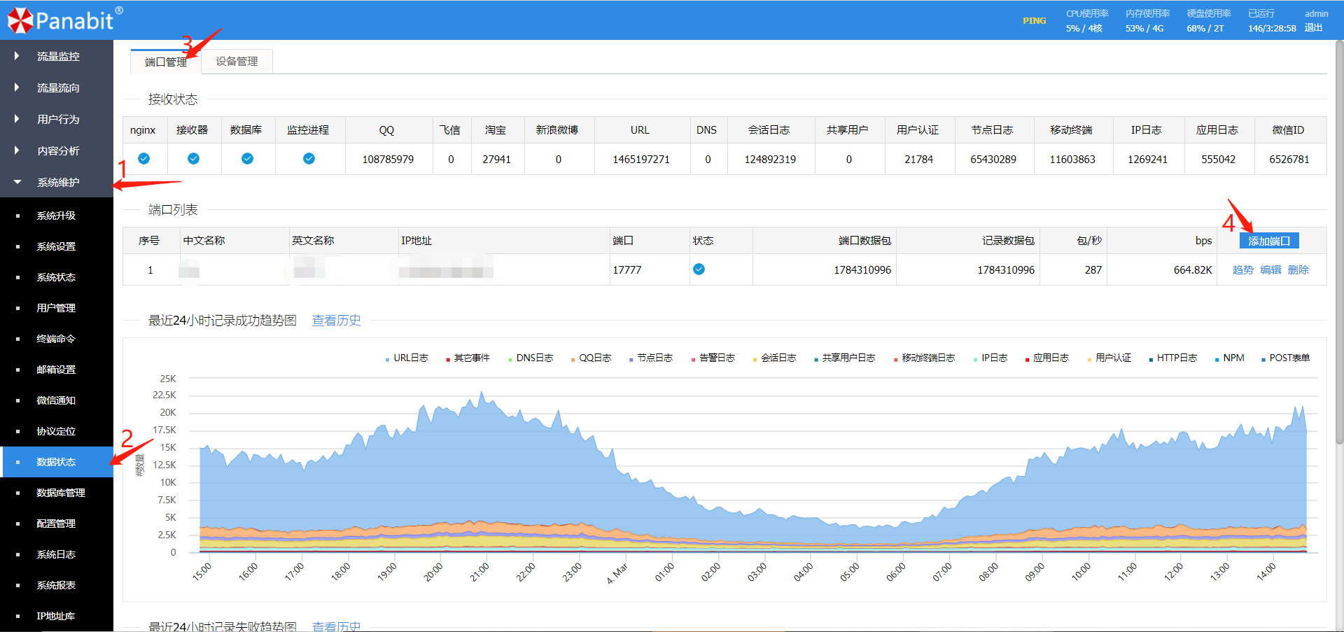This screenshot has width=1344, height=632.
Task: Click the 数据库 status check icon
Action: point(247,159)
